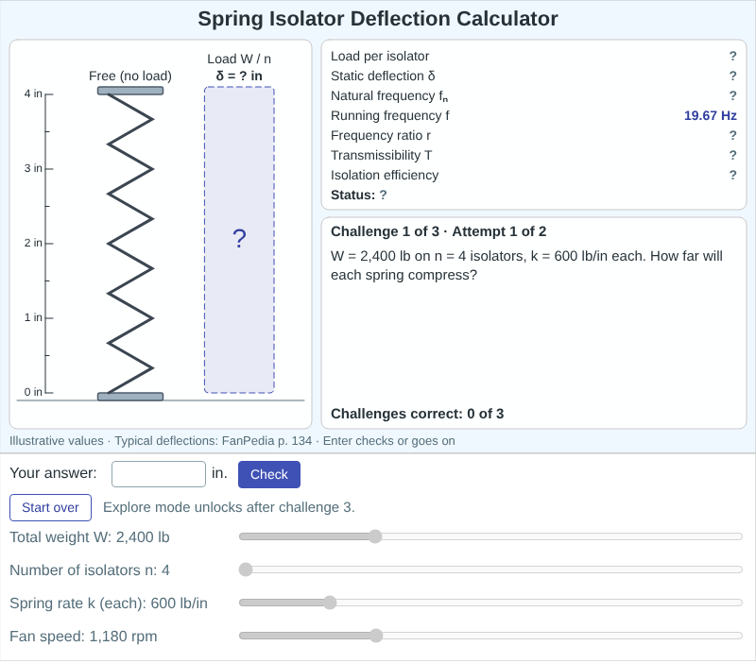Click the Natural frequency fn label
The width and height of the screenshot is (756, 663).
click(x=389, y=96)
